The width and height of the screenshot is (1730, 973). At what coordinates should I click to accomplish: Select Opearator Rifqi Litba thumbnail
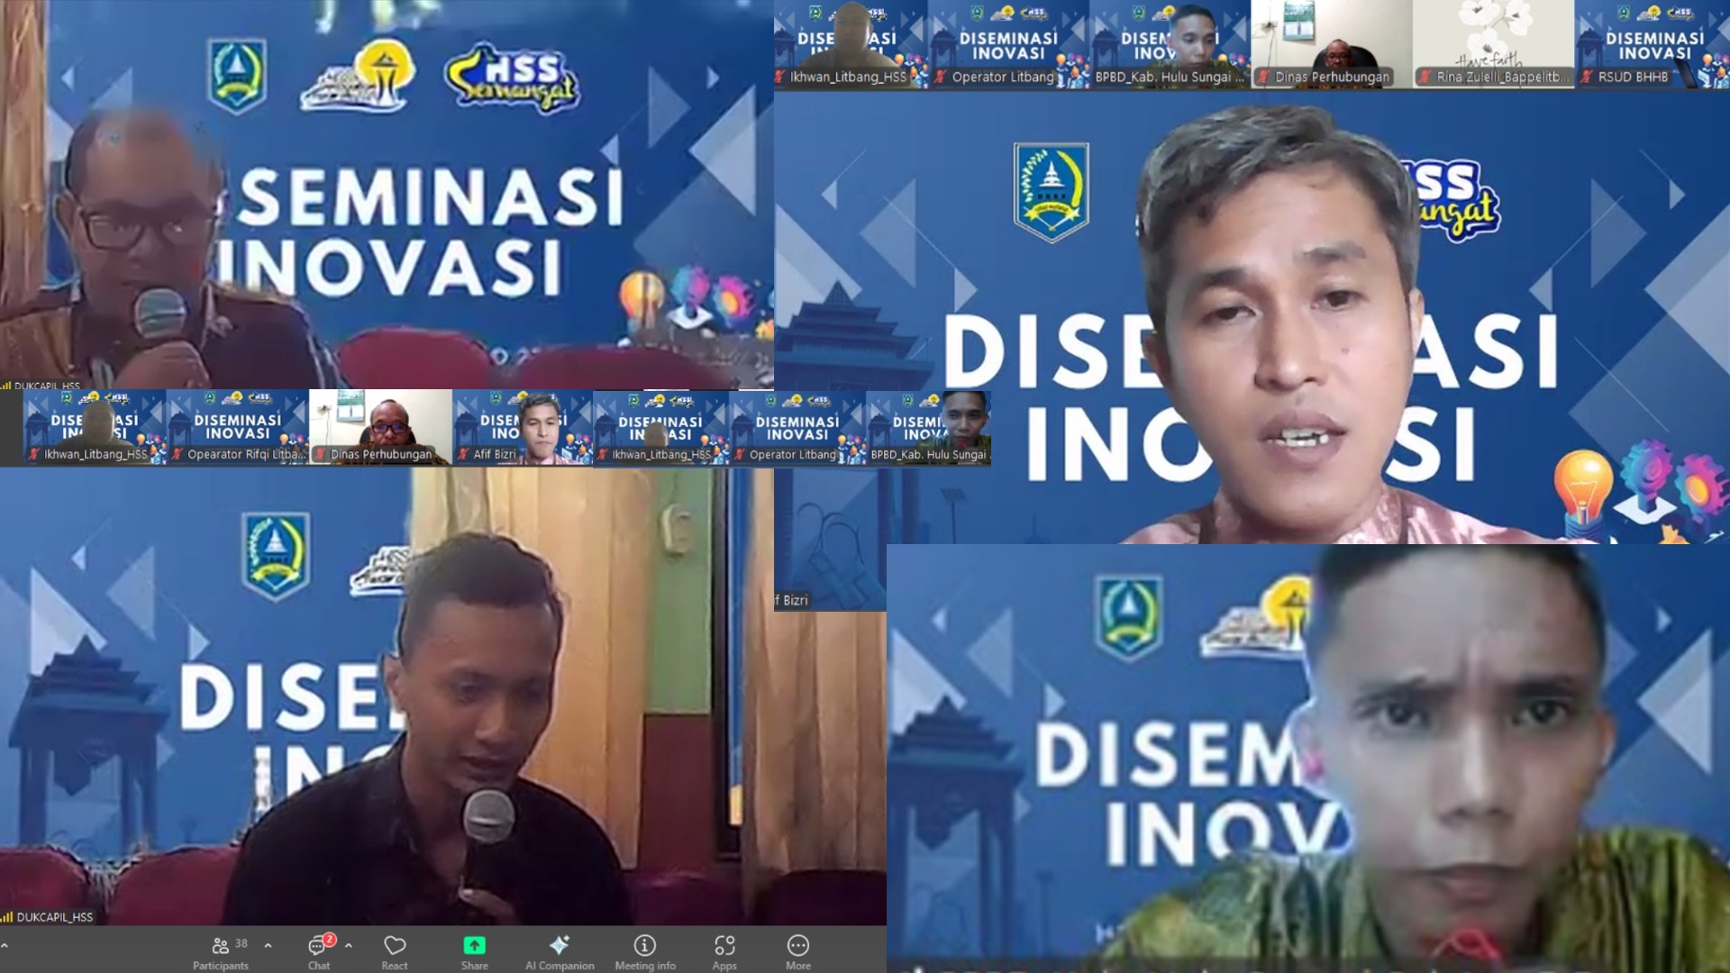click(x=238, y=428)
